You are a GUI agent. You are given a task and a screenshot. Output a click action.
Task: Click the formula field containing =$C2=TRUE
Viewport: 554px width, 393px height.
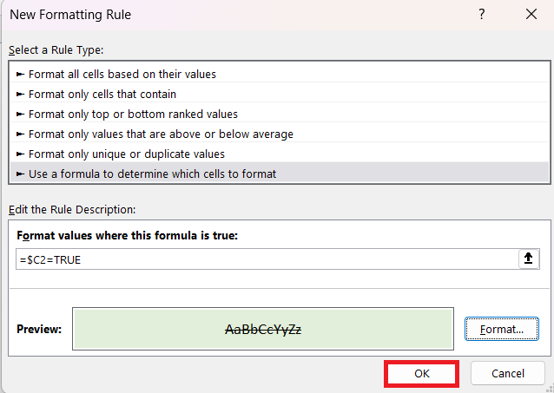pyautogui.click(x=267, y=259)
